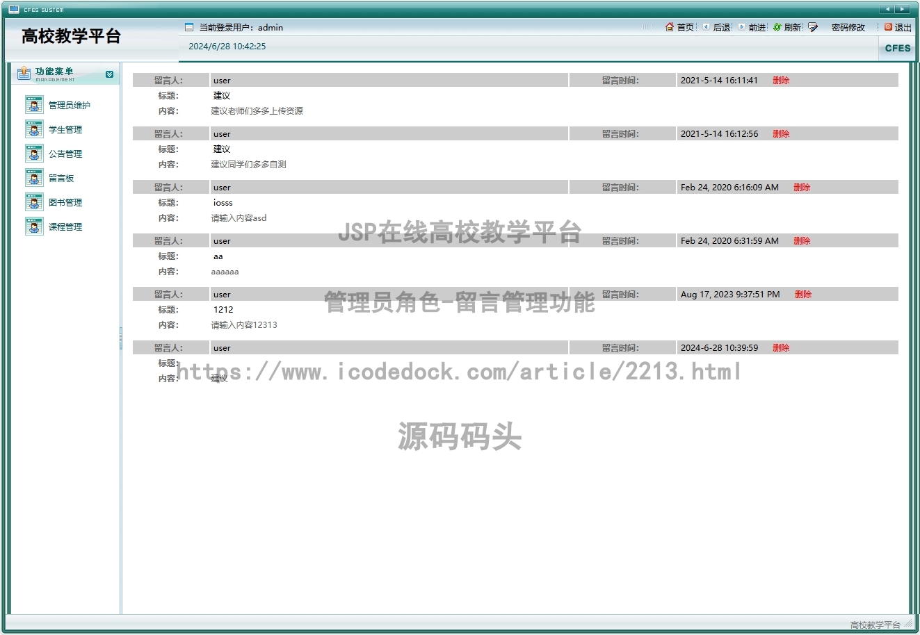Click the CFES system monitor icon
The width and height of the screenshot is (920, 635).
pyautogui.click(x=14, y=9)
